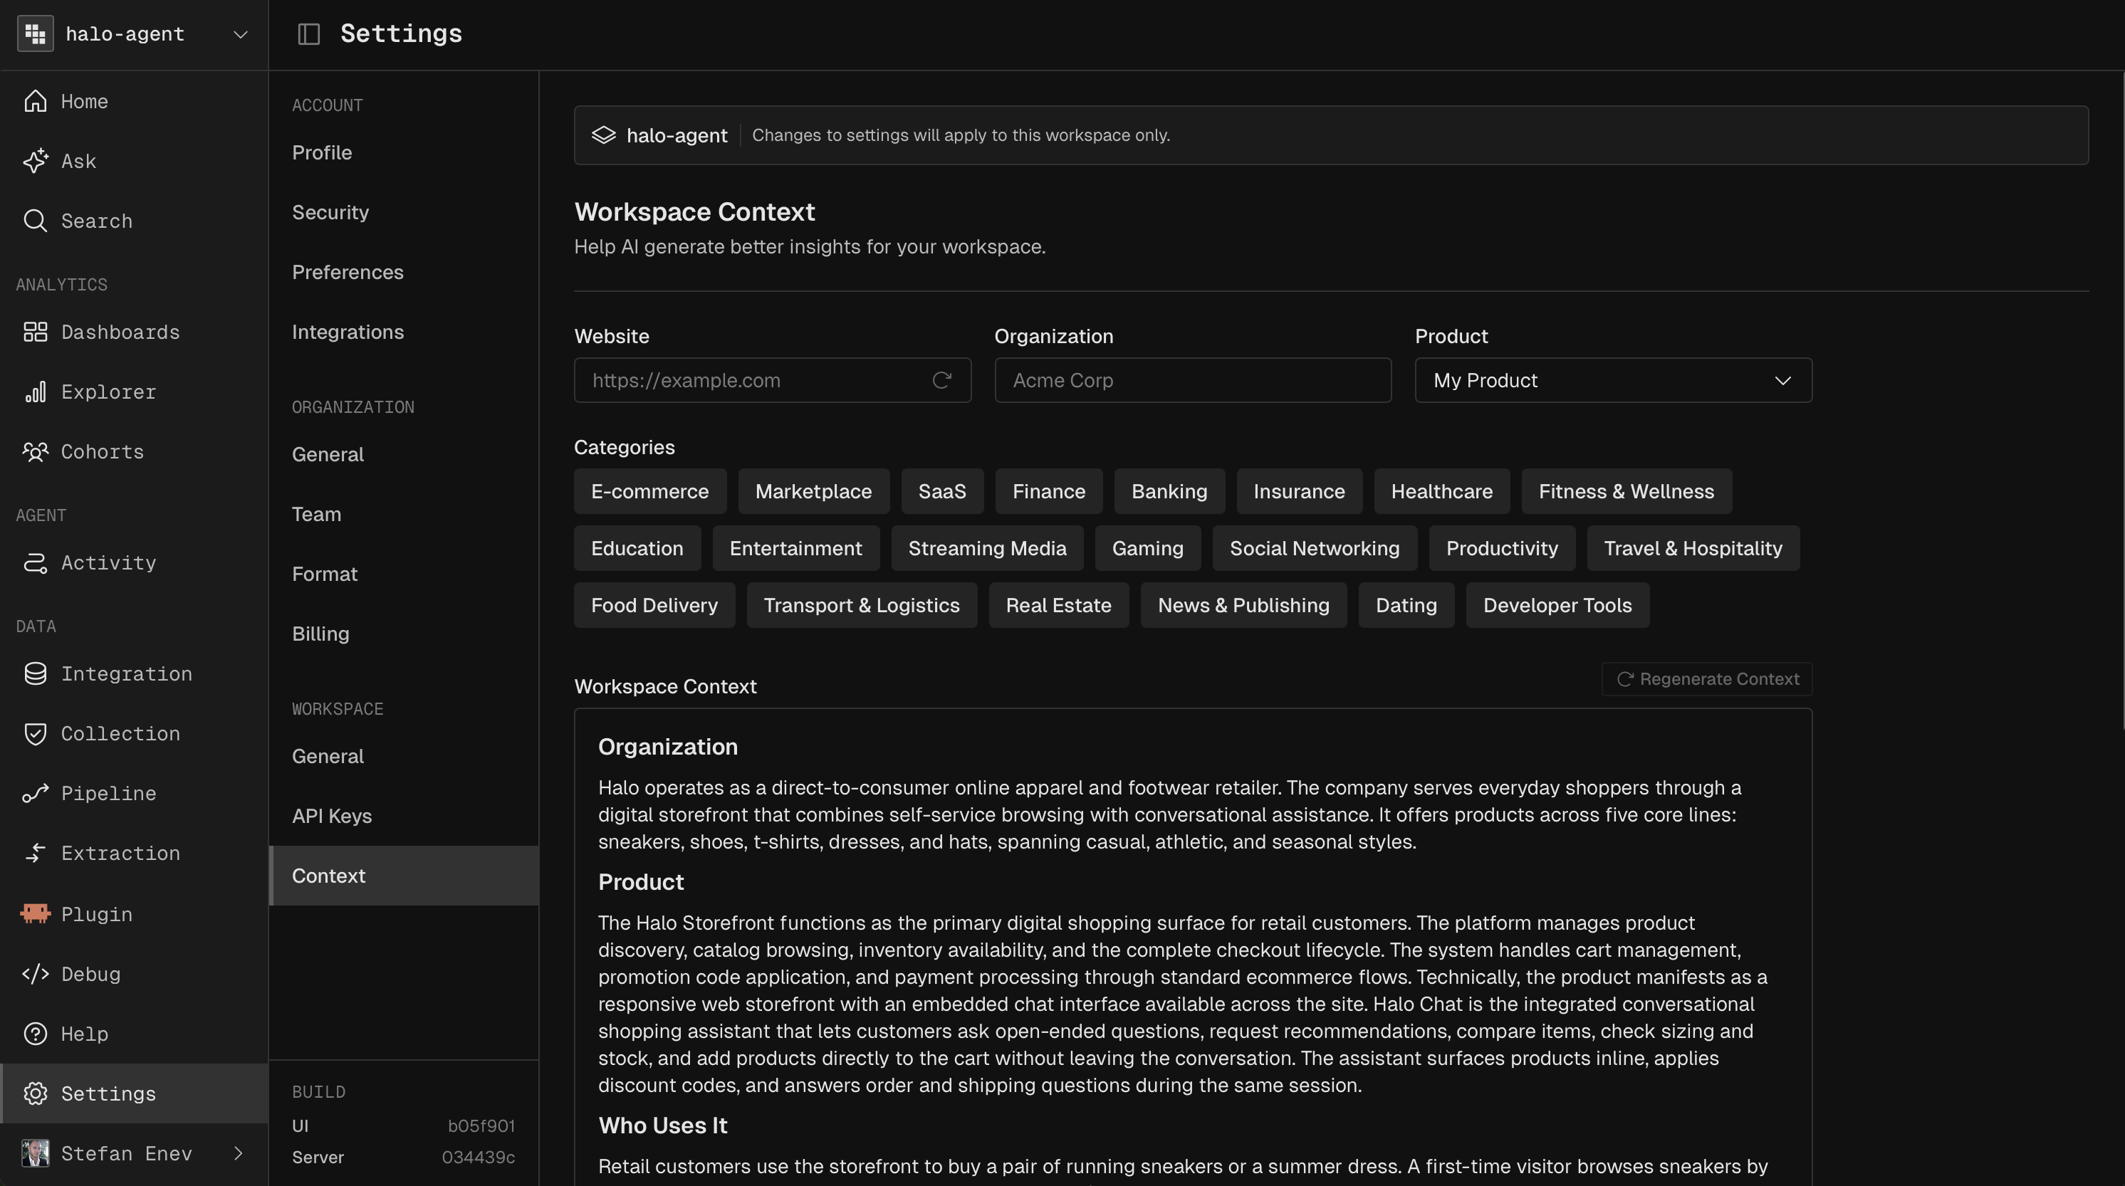This screenshot has width=2125, height=1186.
Task: Click the Help question mark icon
Action: 35,1034
